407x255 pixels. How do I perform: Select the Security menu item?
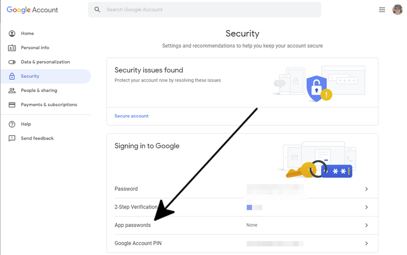30,76
